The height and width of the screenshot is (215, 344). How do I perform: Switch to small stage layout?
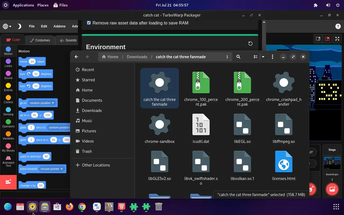(318, 39)
